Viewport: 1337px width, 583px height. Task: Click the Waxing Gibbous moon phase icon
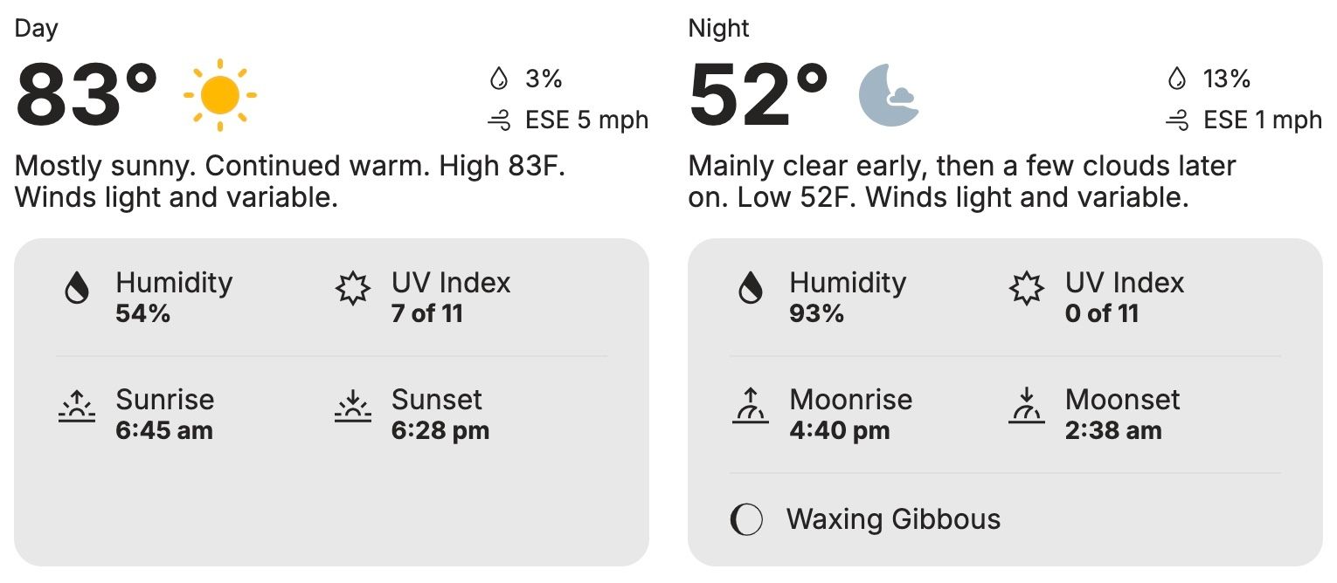pyautogui.click(x=746, y=520)
